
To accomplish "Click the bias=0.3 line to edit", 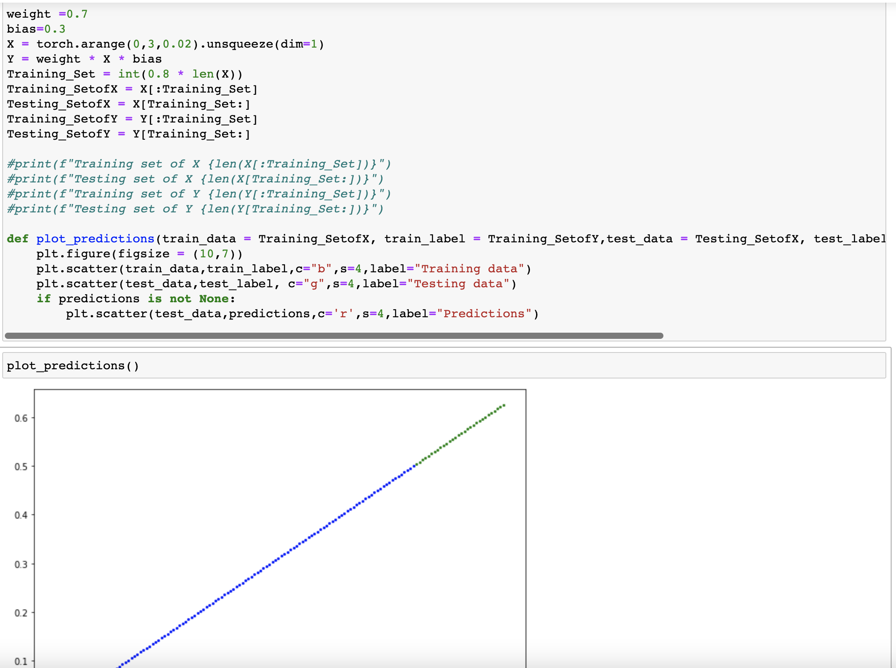I will click(35, 29).
